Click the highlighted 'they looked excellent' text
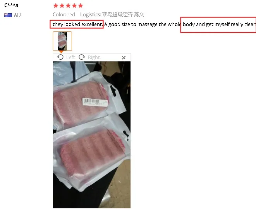 pyautogui.click(x=77, y=24)
